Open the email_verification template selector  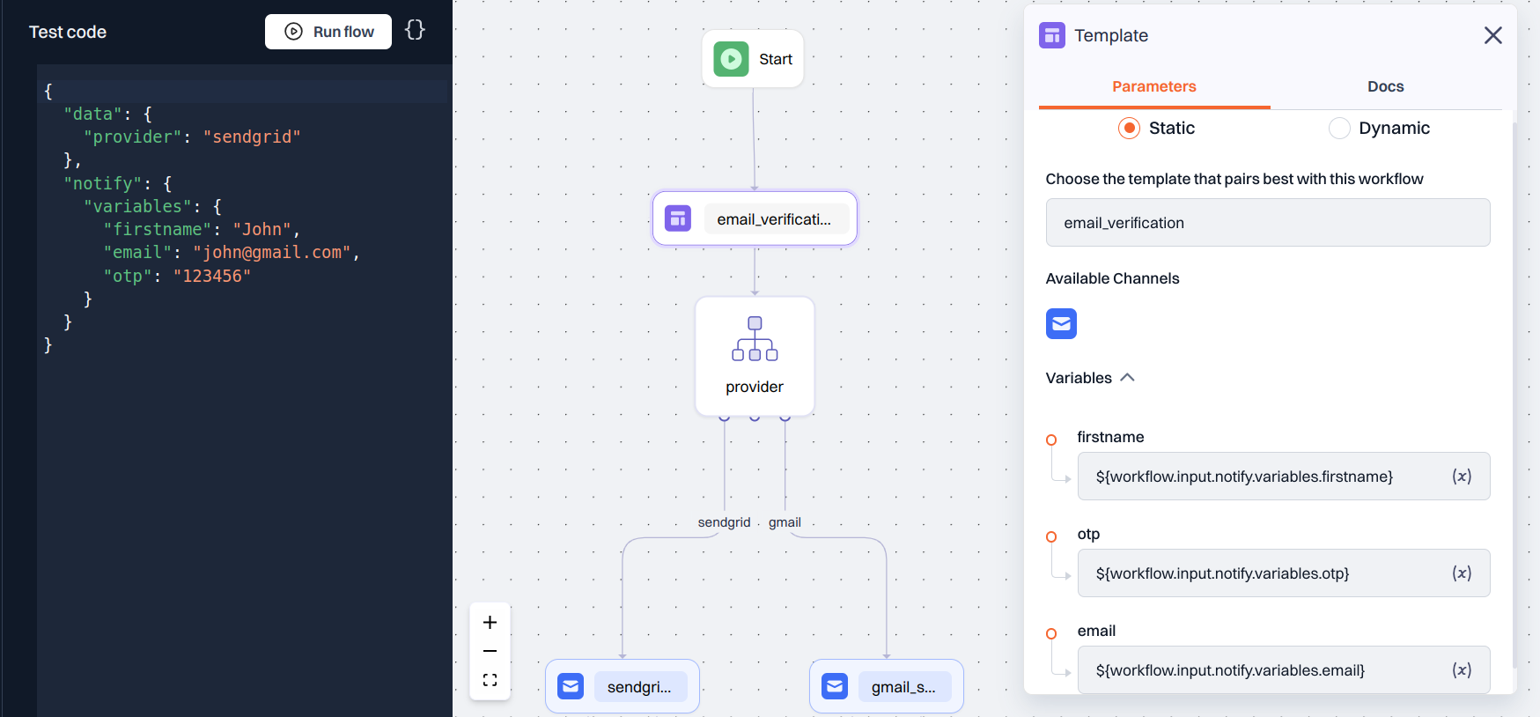click(1268, 223)
